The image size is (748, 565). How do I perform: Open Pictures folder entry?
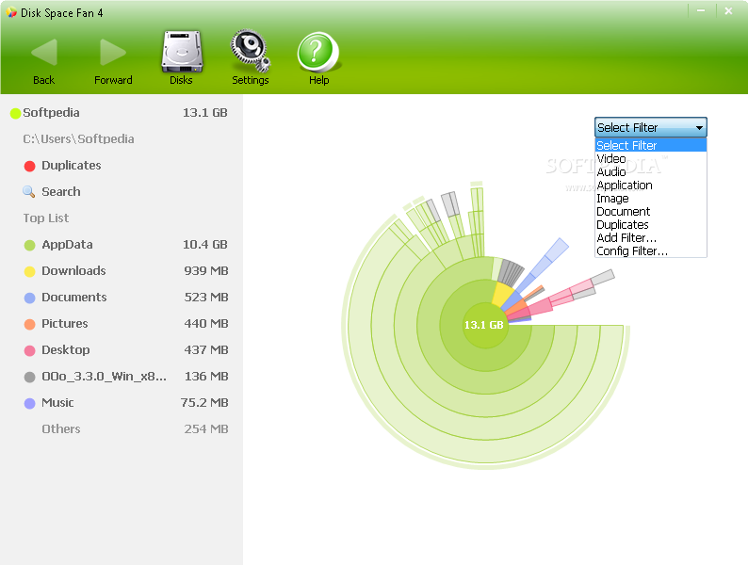point(64,323)
